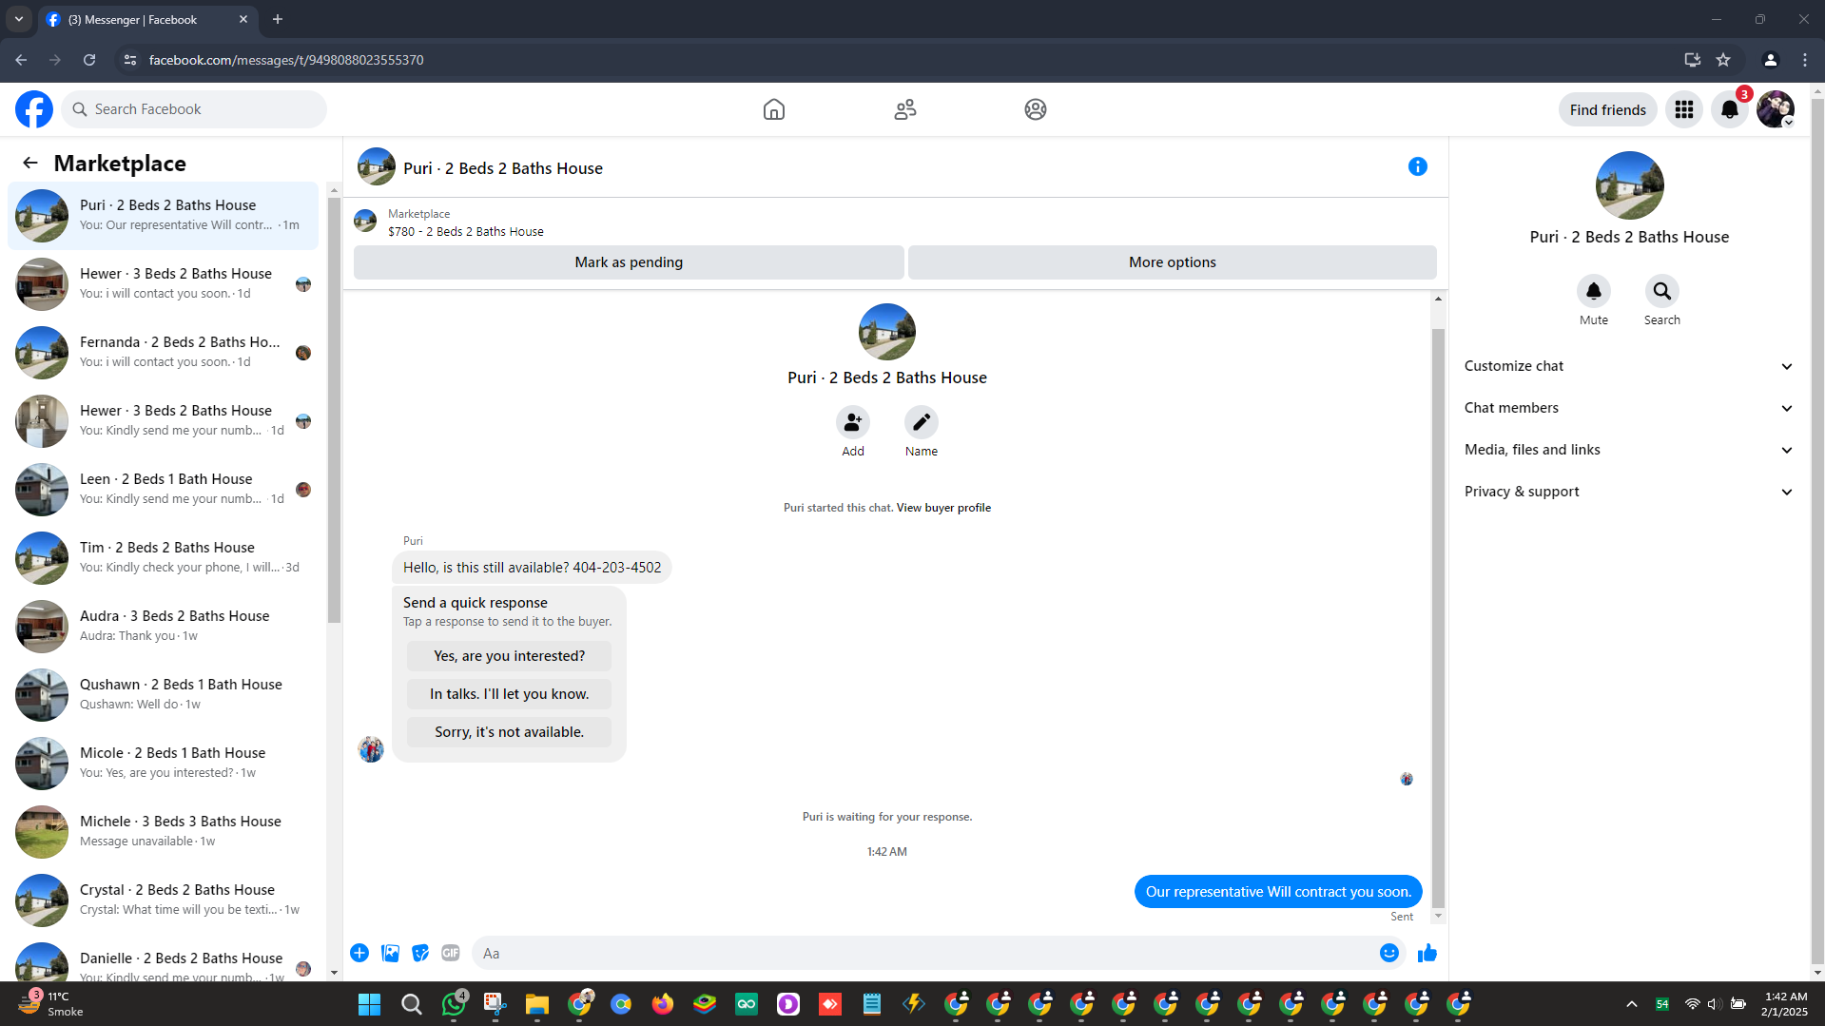Click the Search Facebook field

tap(195, 109)
